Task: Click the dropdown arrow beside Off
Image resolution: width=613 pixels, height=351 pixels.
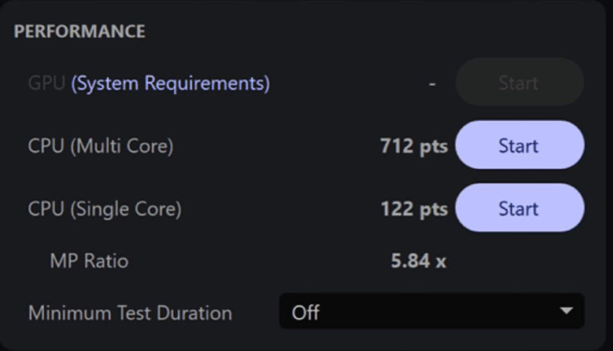Action: point(565,311)
